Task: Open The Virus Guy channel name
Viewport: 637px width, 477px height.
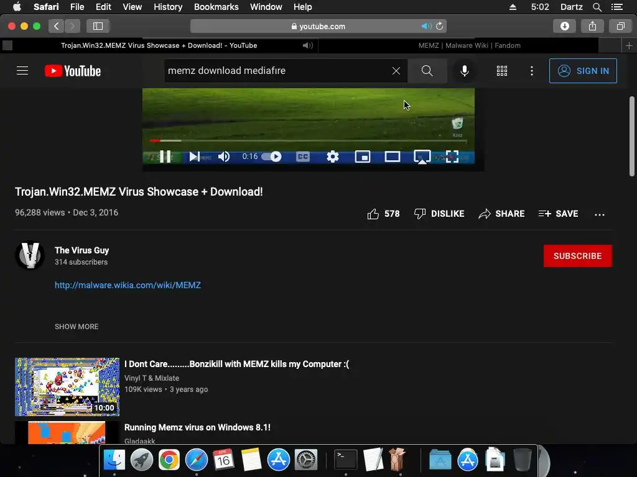Action: coord(81,250)
